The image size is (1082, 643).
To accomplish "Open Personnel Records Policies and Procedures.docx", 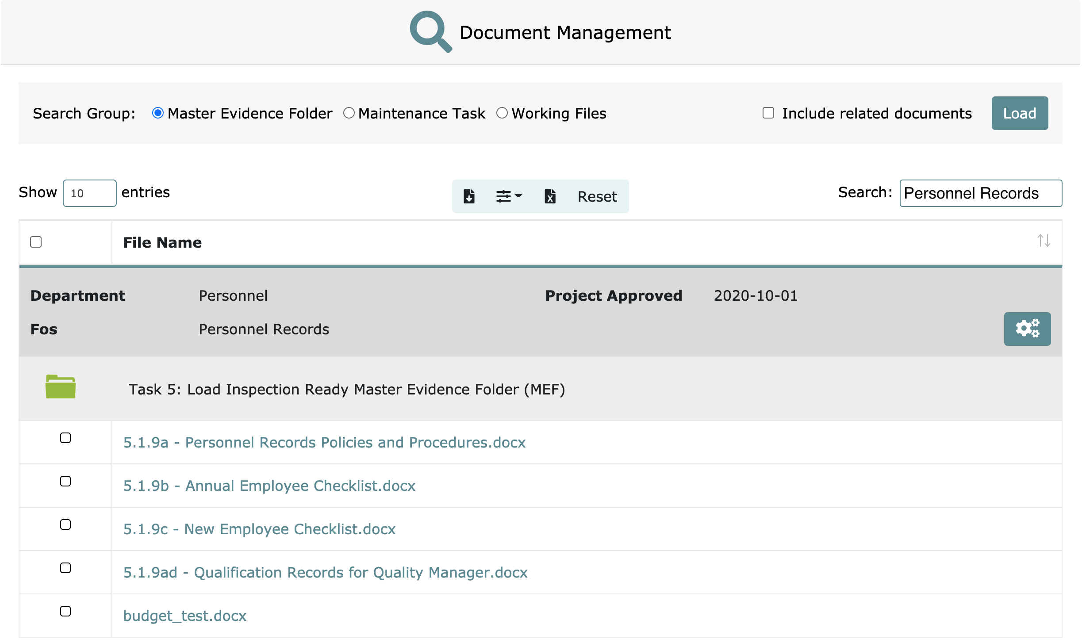I will coord(324,442).
